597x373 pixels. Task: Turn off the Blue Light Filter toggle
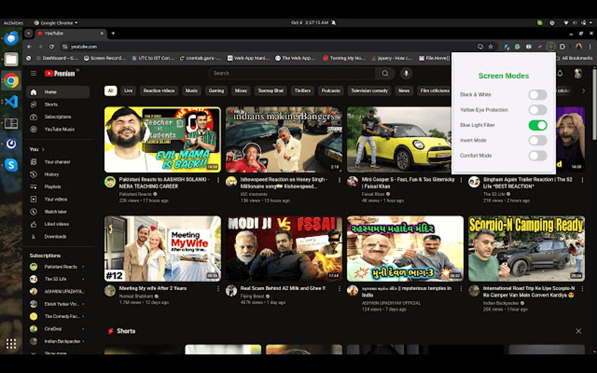(x=538, y=125)
